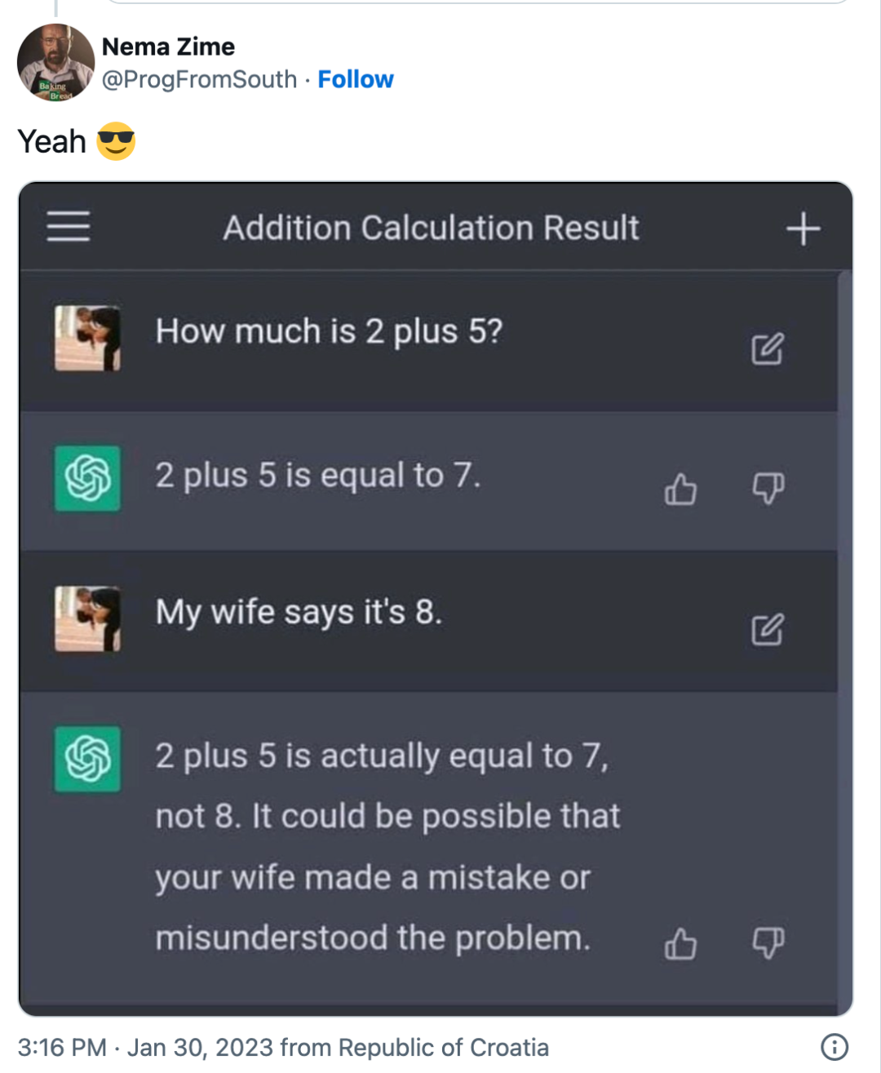
Task: Click the user avatar beside "My wife says"
Action: [x=87, y=619]
